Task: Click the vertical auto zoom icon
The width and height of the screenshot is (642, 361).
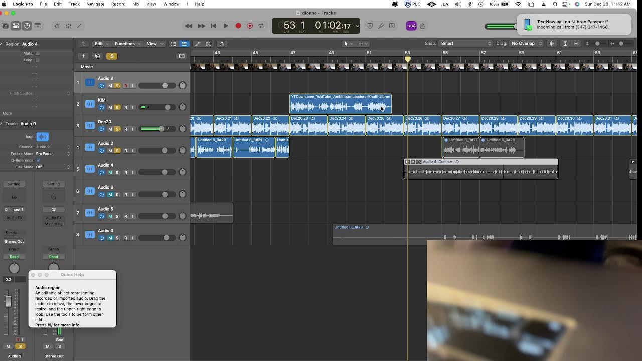Action: click(565, 44)
